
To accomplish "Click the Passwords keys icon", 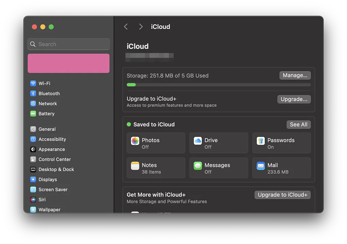I will tap(261, 141).
